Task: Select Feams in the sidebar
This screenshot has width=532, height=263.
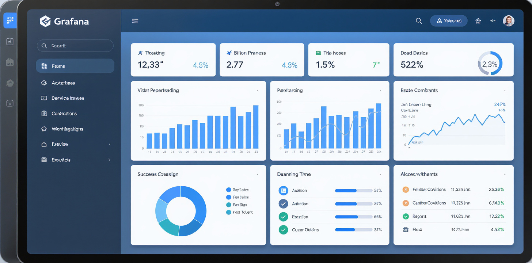Action: click(75, 66)
